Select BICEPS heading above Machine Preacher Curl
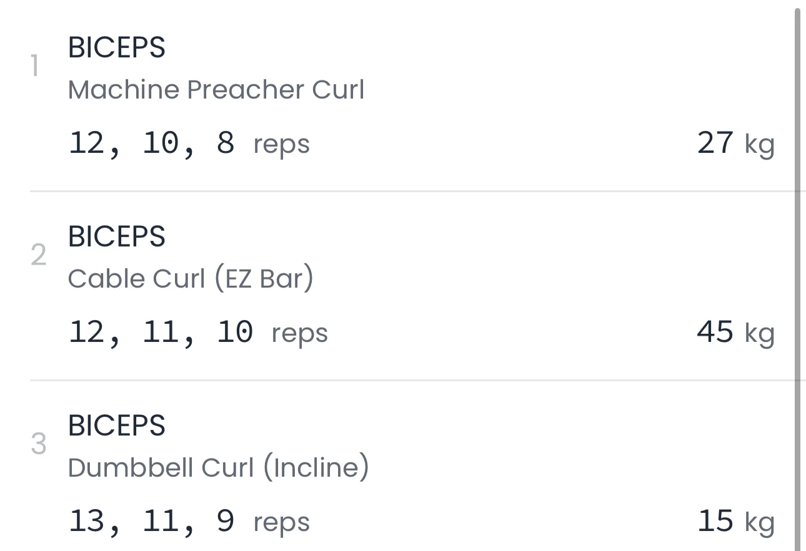The image size is (806, 551). click(116, 47)
